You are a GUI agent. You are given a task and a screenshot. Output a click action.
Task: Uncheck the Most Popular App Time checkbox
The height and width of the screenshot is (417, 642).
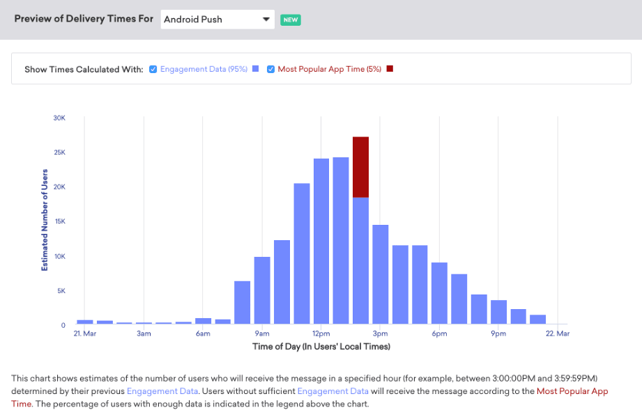tap(270, 69)
